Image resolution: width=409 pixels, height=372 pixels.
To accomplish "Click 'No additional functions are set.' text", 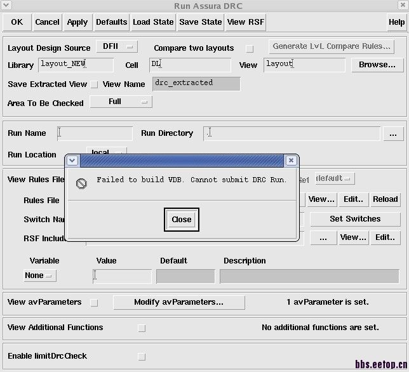I will [320, 328].
